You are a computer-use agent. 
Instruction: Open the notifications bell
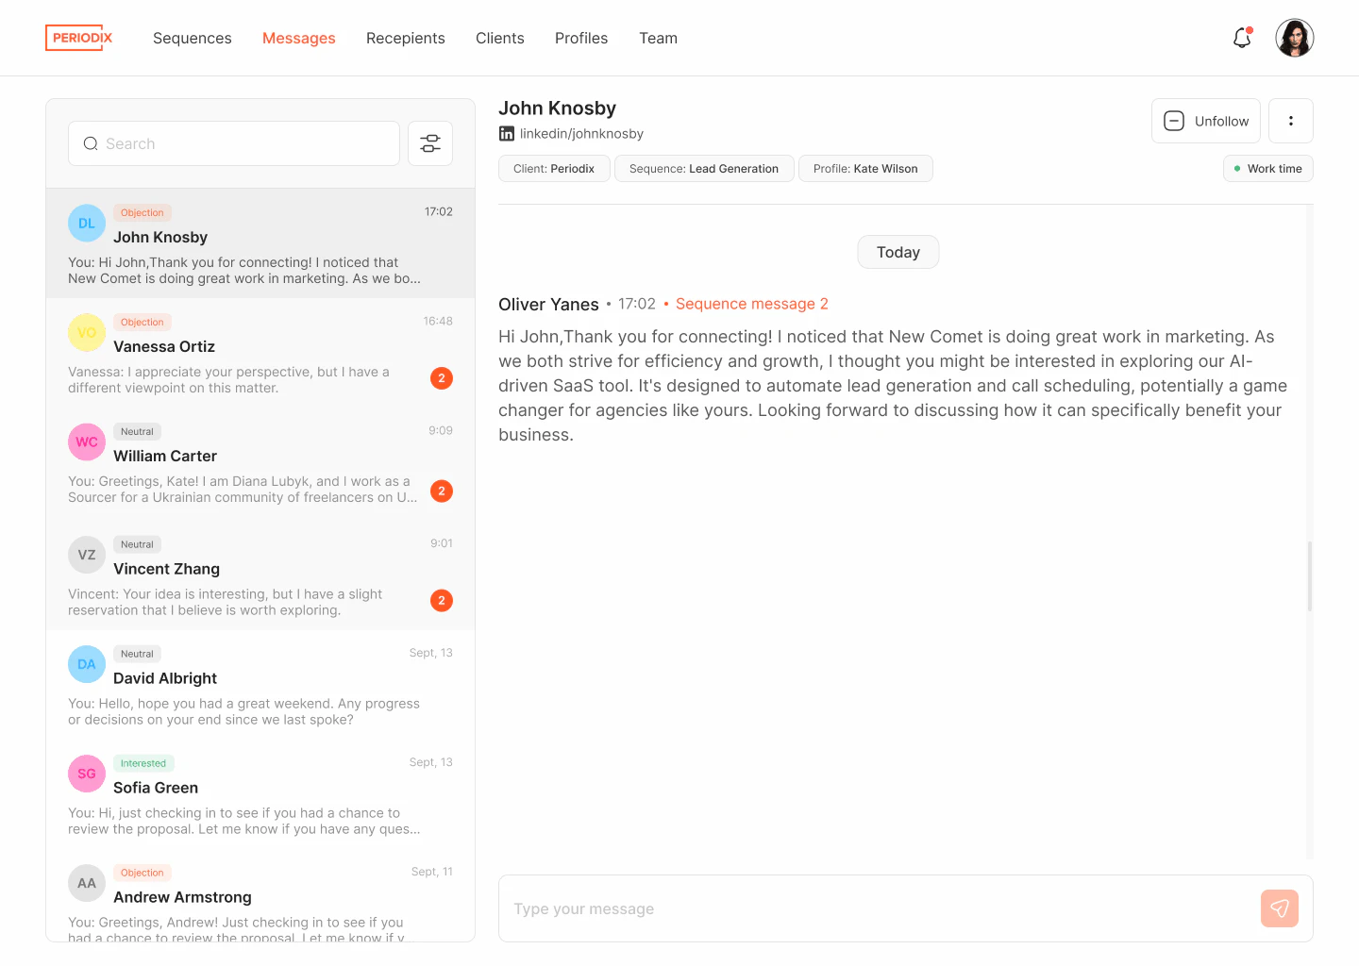[1242, 38]
